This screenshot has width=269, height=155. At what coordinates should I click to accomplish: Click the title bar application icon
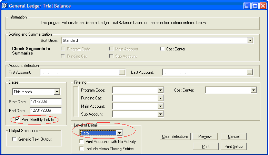click(4, 6)
